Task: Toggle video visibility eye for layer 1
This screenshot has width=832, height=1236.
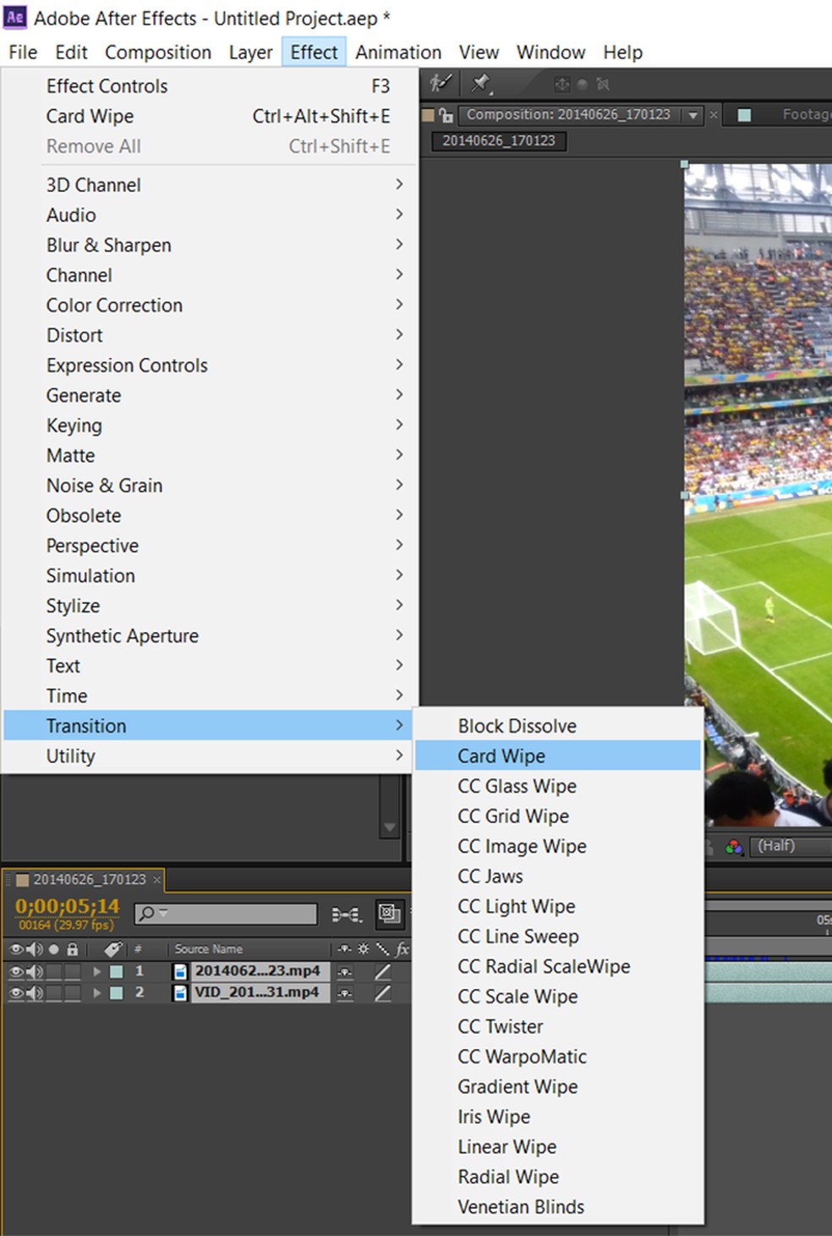Action: coord(16,971)
